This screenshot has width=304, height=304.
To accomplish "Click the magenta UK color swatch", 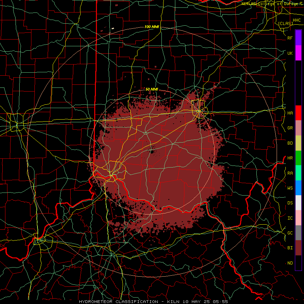I will 298,53.
